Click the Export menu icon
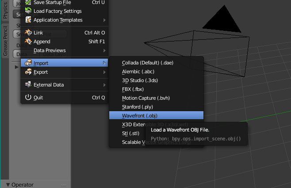The image size is (291, 188). (x=28, y=72)
